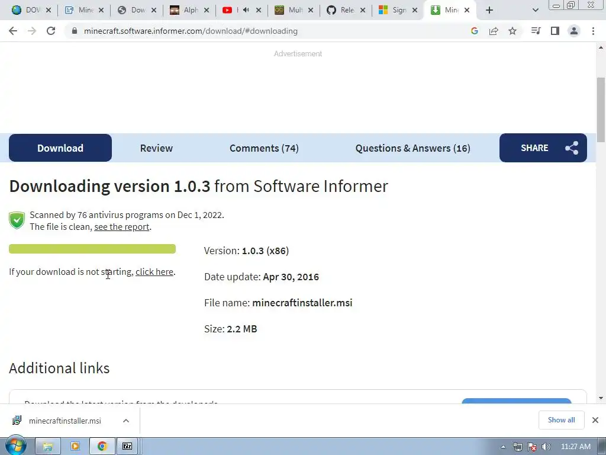This screenshot has height=455, width=606.
Task: Mute the YouTube tab audio icon
Action: coord(246,10)
